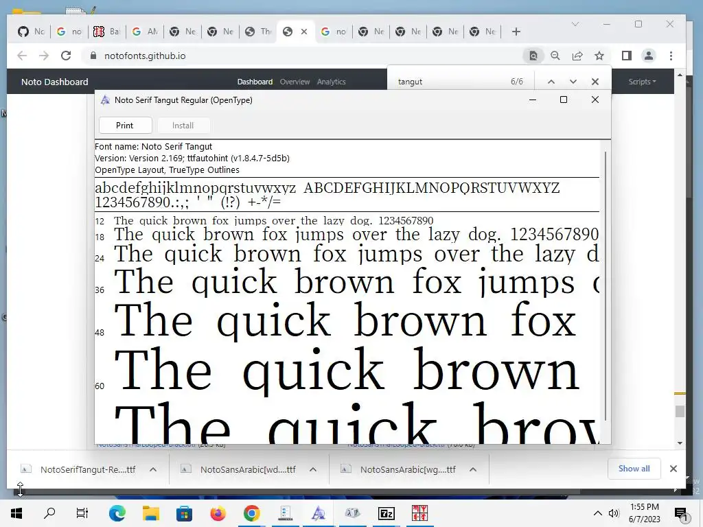Maximize the Noto Serif Tangut font window
Screen dimensions: 703x527
coord(564,99)
